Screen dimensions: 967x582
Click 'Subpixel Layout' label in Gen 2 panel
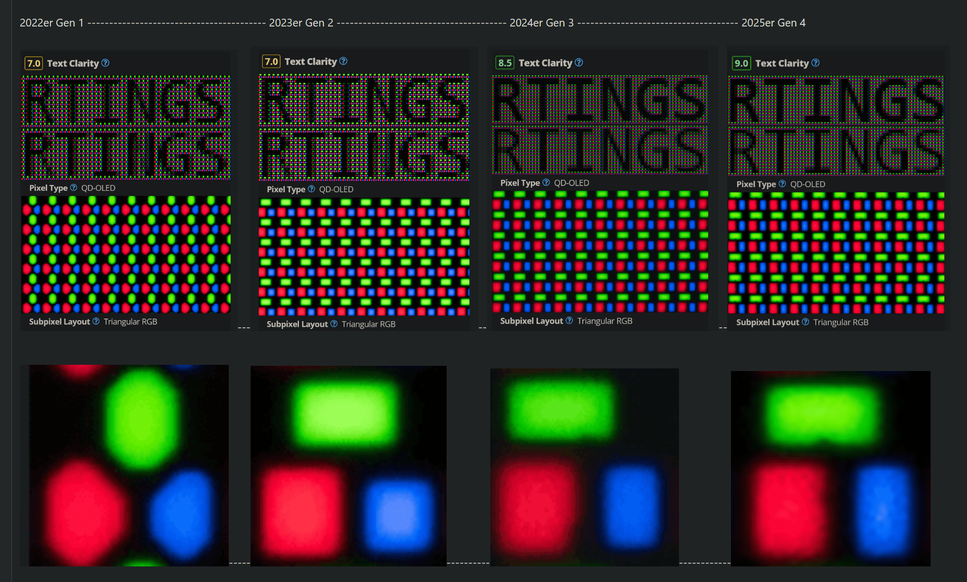(297, 324)
